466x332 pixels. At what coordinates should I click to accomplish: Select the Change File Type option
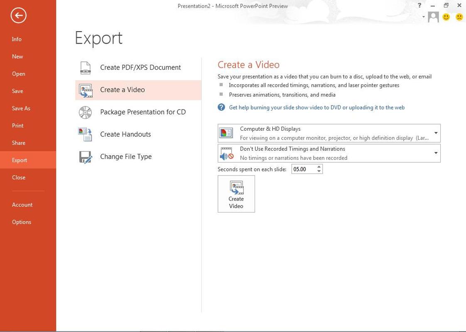(138, 157)
